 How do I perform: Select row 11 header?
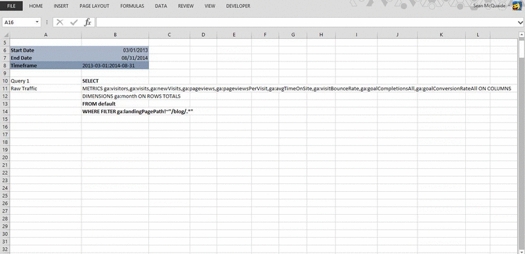pyautogui.click(x=5, y=88)
